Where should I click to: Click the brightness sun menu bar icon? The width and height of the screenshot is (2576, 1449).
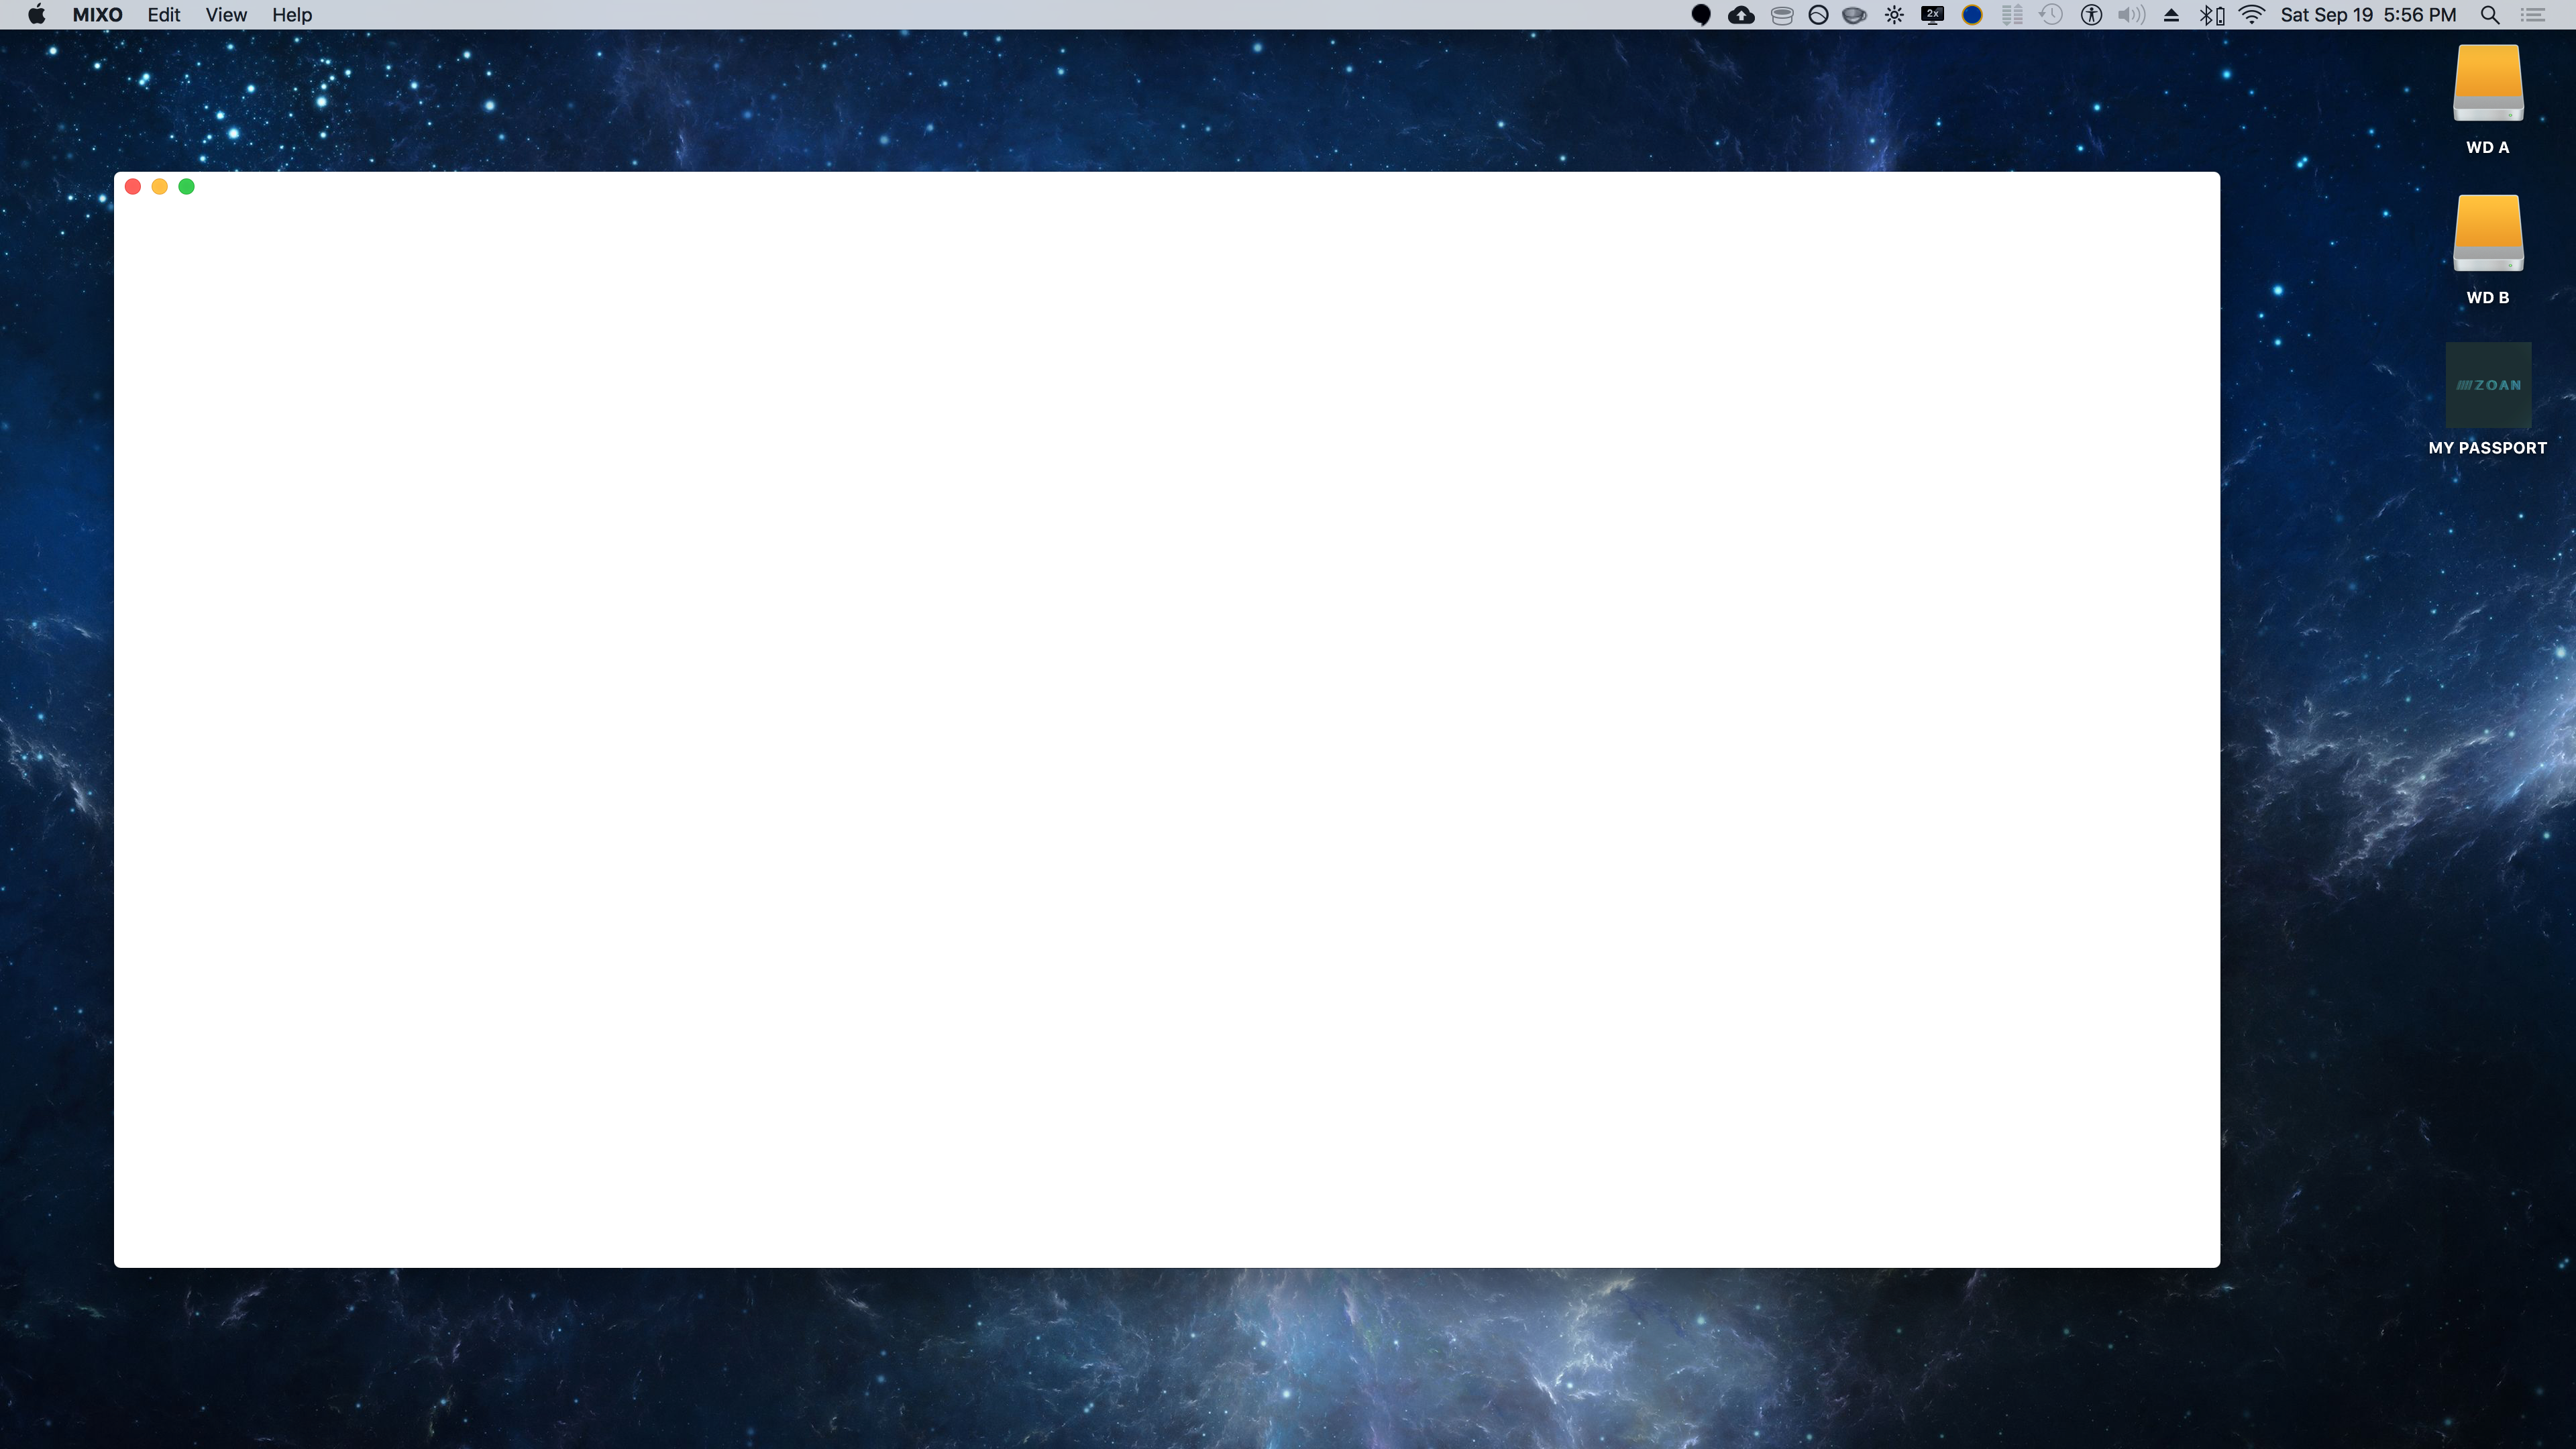pos(1894,15)
